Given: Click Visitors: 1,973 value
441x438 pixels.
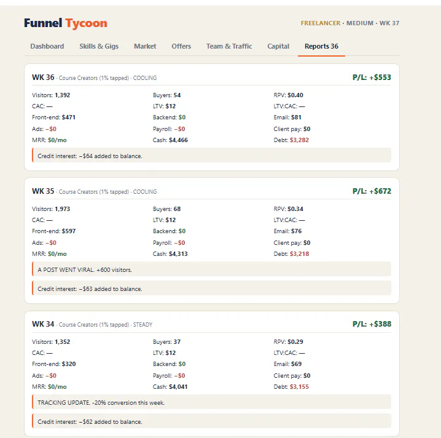Looking at the screenshot, I should [51, 209].
